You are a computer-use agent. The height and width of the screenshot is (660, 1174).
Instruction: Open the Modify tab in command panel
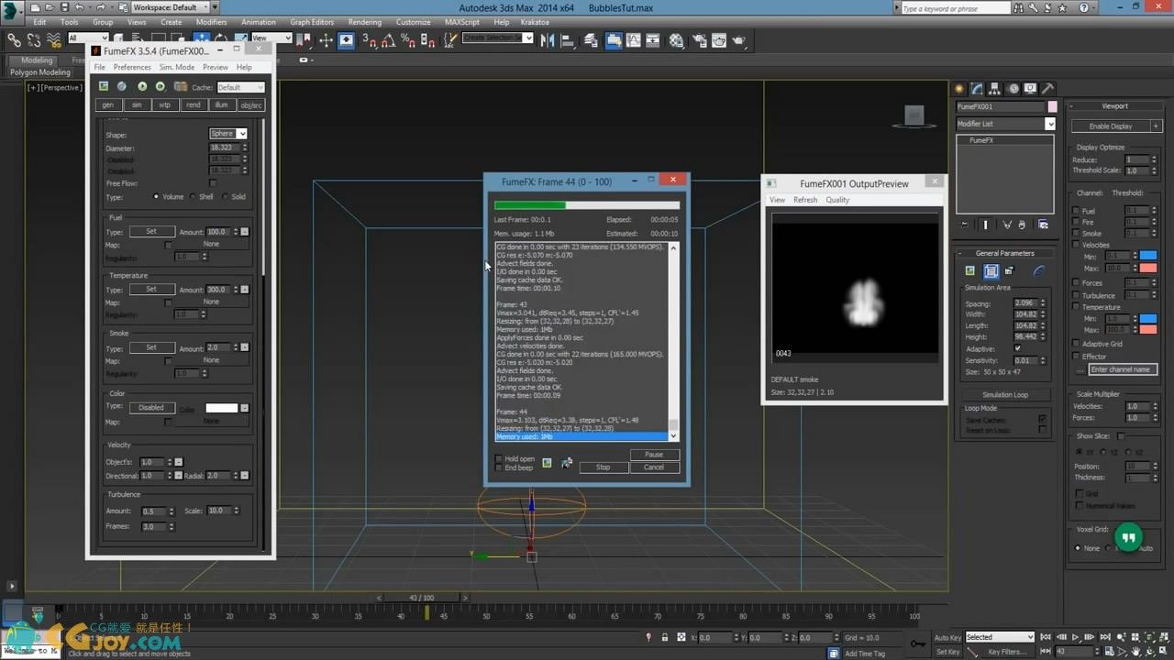click(x=978, y=89)
